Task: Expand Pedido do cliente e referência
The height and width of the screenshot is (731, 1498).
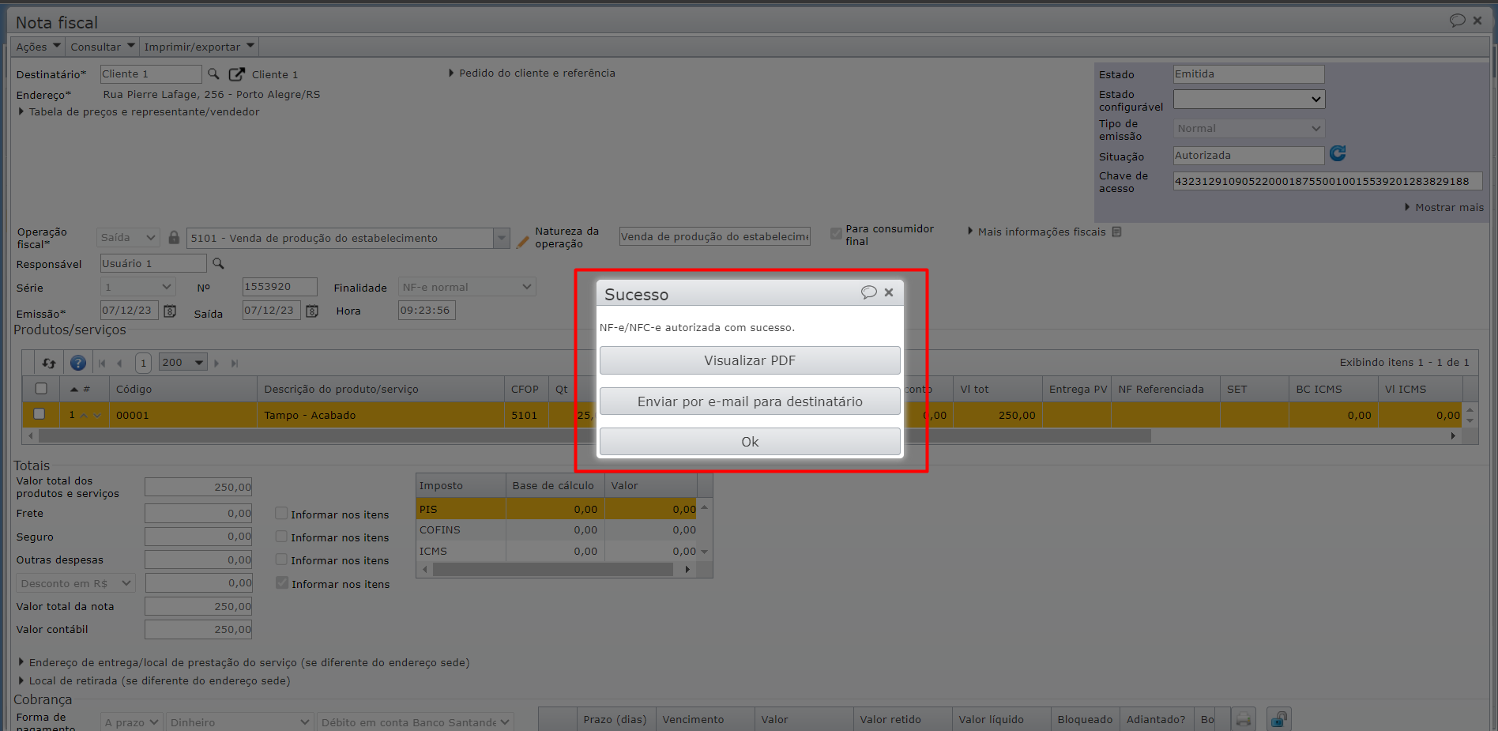Action: coord(532,73)
